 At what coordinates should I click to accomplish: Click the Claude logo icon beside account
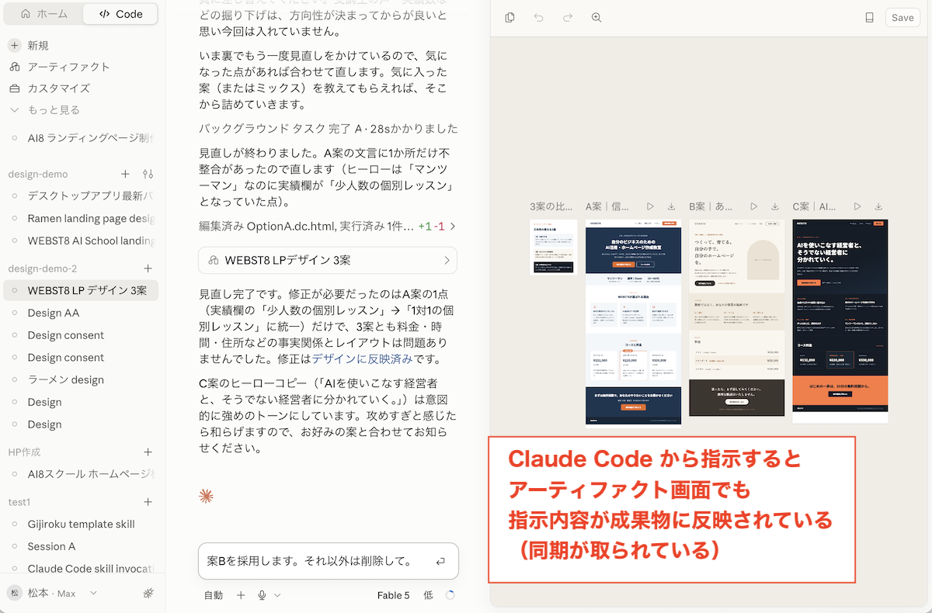coord(149,593)
